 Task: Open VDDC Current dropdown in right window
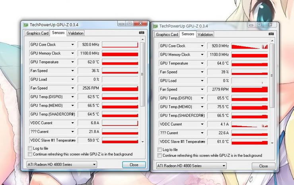[x=202, y=124]
